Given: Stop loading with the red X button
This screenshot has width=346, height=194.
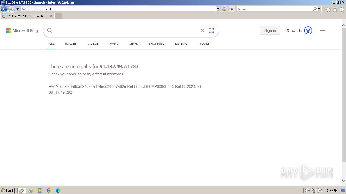Looking at the screenshot, I should tap(232, 9).
